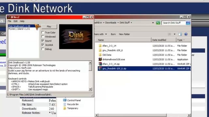Viewport: 209px width, 117px height.
Task: Click the search magnifier icon
Action: [x=188, y=23]
